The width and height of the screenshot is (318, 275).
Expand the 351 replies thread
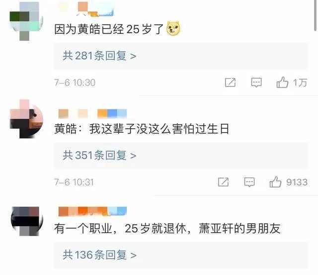[99, 156]
